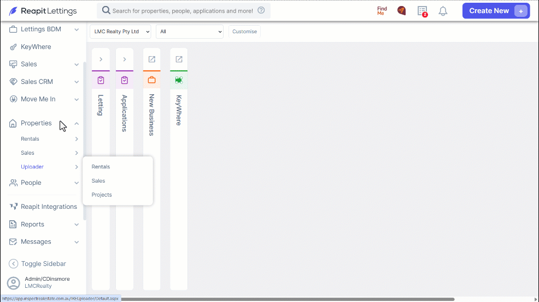Click the Sales CRM handshake icon
The image size is (539, 302).
click(13, 82)
